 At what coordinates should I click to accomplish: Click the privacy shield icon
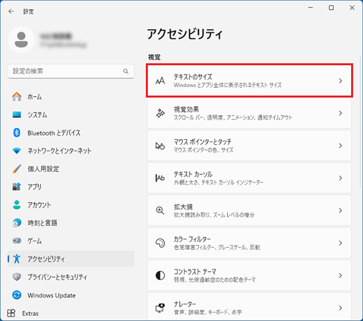tap(16, 277)
